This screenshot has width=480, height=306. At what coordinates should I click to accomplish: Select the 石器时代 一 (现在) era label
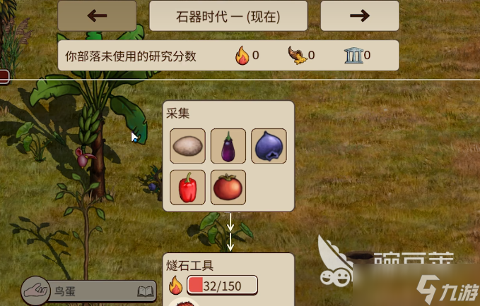click(x=228, y=16)
